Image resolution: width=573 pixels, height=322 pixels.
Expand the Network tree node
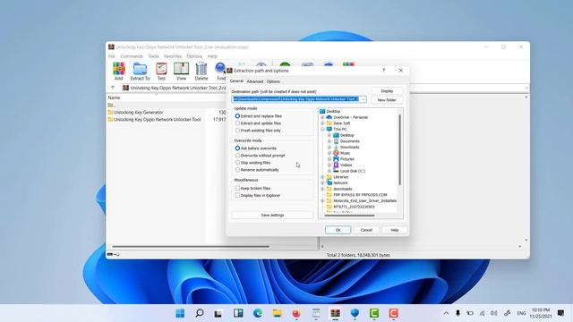(x=322, y=182)
